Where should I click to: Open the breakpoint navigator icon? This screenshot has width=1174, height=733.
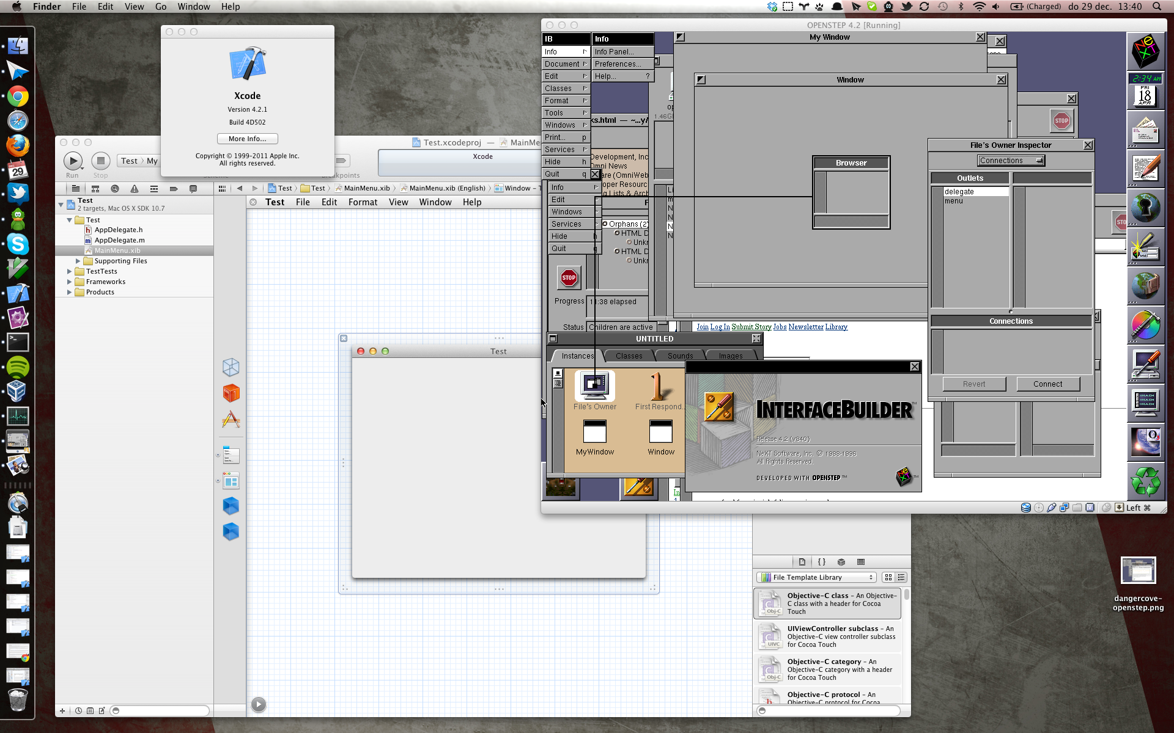coord(174,189)
